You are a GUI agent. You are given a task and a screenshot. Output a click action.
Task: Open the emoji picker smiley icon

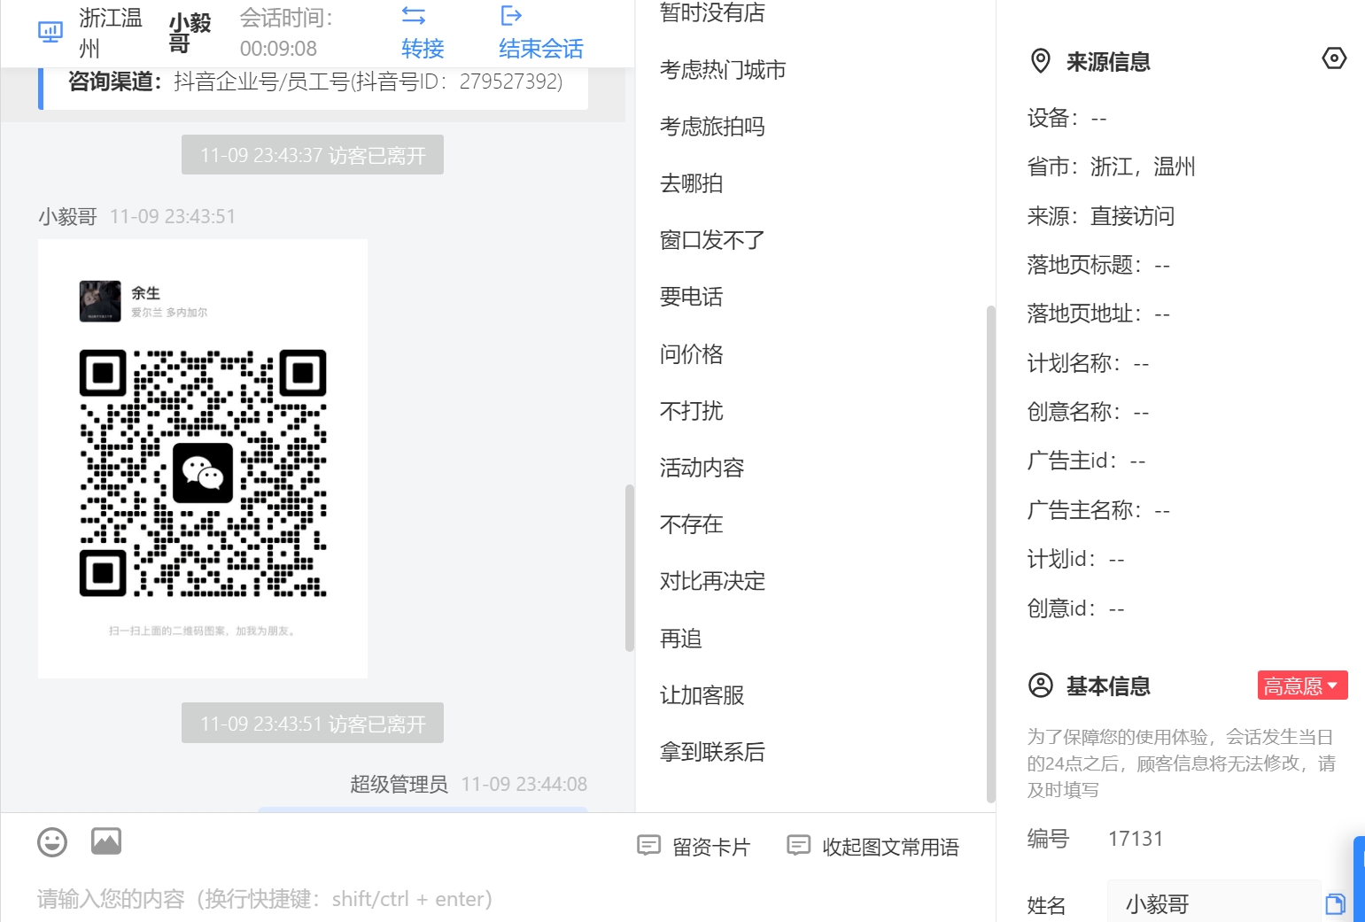pos(52,841)
